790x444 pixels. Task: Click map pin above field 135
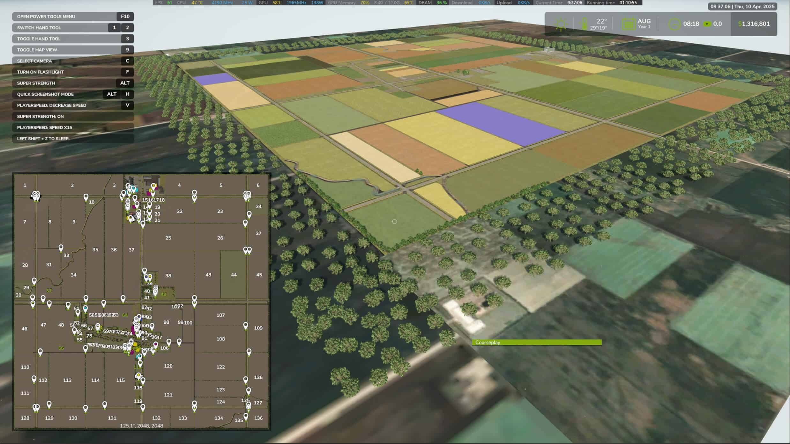click(246, 416)
